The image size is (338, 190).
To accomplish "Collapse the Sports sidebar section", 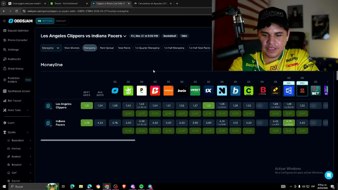I will coord(28,132).
